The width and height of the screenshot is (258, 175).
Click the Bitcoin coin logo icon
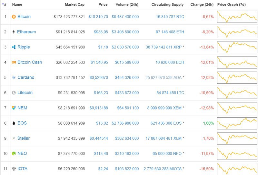coord(14,17)
